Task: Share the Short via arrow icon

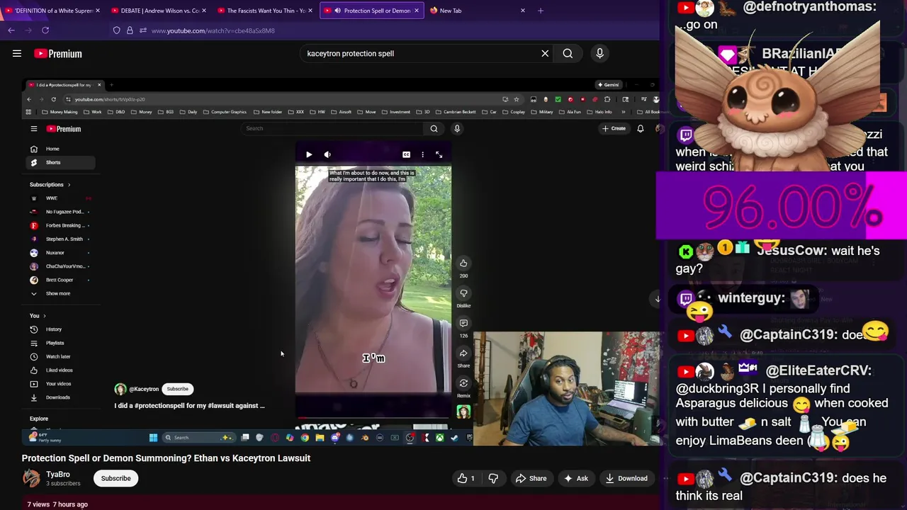Action: (x=463, y=353)
